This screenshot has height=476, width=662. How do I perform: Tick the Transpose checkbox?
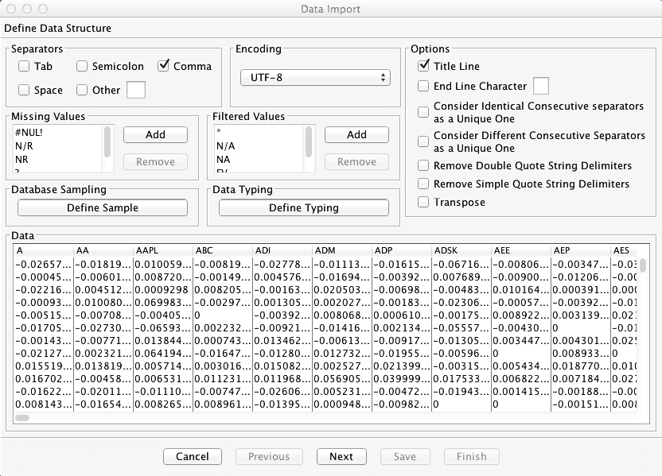point(423,202)
